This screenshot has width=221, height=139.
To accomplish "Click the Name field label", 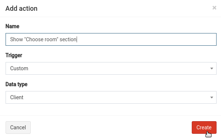I will click(x=13, y=26).
